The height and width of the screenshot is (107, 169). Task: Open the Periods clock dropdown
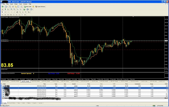coord(28,9)
